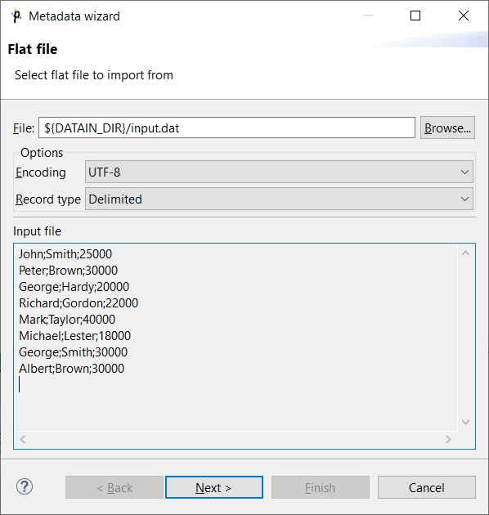Close the Metadata wizard dialog
Image resolution: width=489 pixels, height=515 pixels.
pos(464,16)
